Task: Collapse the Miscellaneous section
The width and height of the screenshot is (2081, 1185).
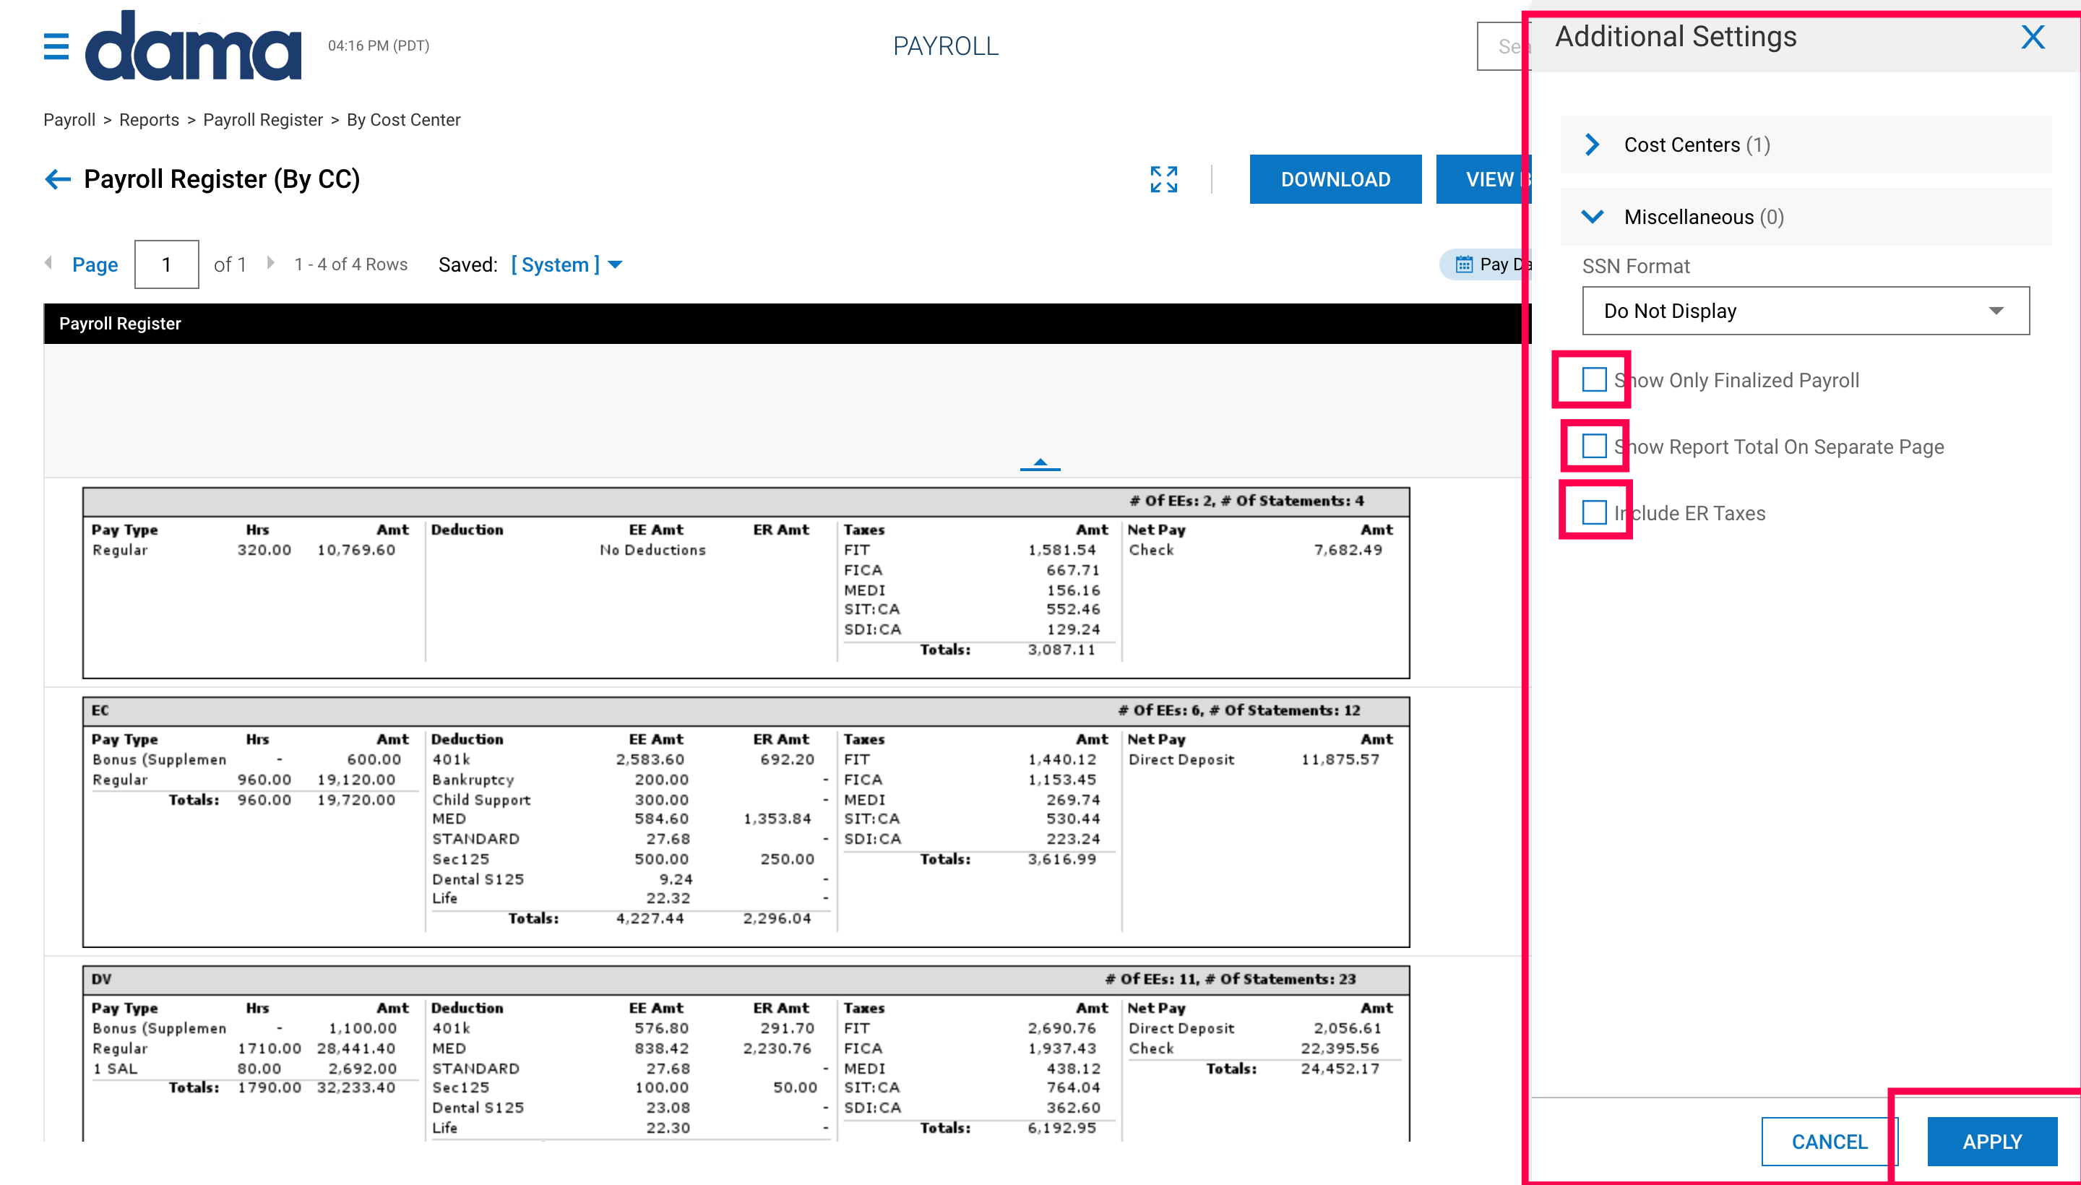Action: [x=1593, y=217]
